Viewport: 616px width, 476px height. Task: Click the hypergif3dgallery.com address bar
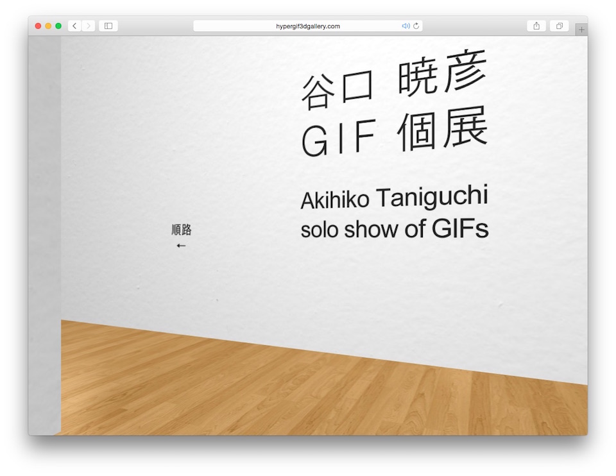[308, 26]
